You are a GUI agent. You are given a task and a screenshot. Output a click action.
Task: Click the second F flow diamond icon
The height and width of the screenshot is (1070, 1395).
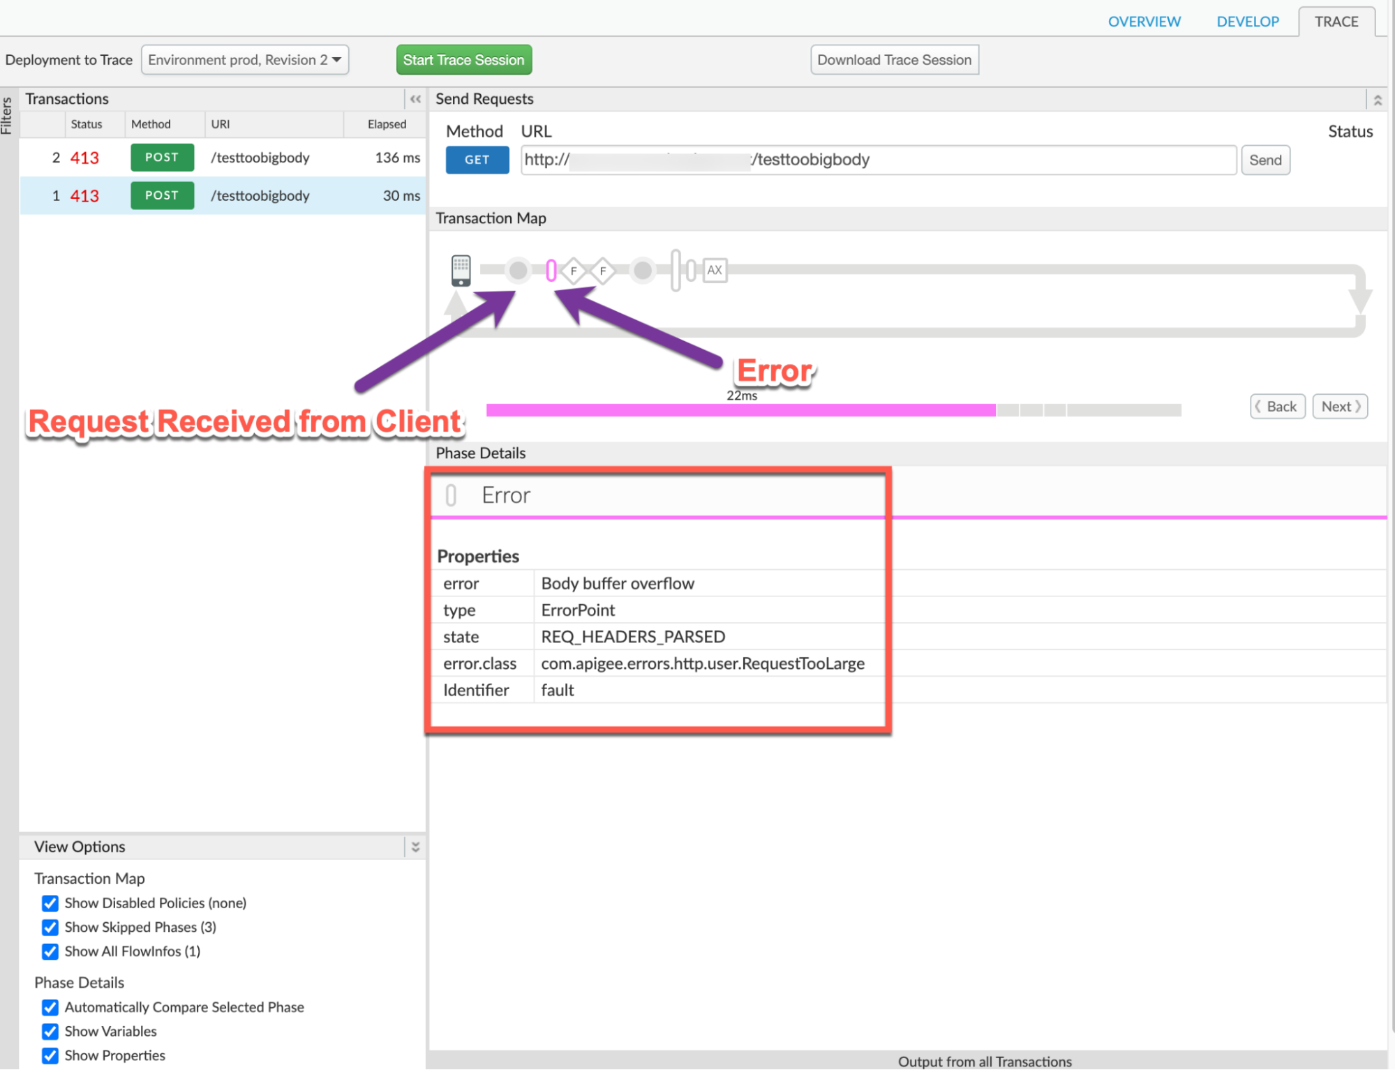click(603, 271)
